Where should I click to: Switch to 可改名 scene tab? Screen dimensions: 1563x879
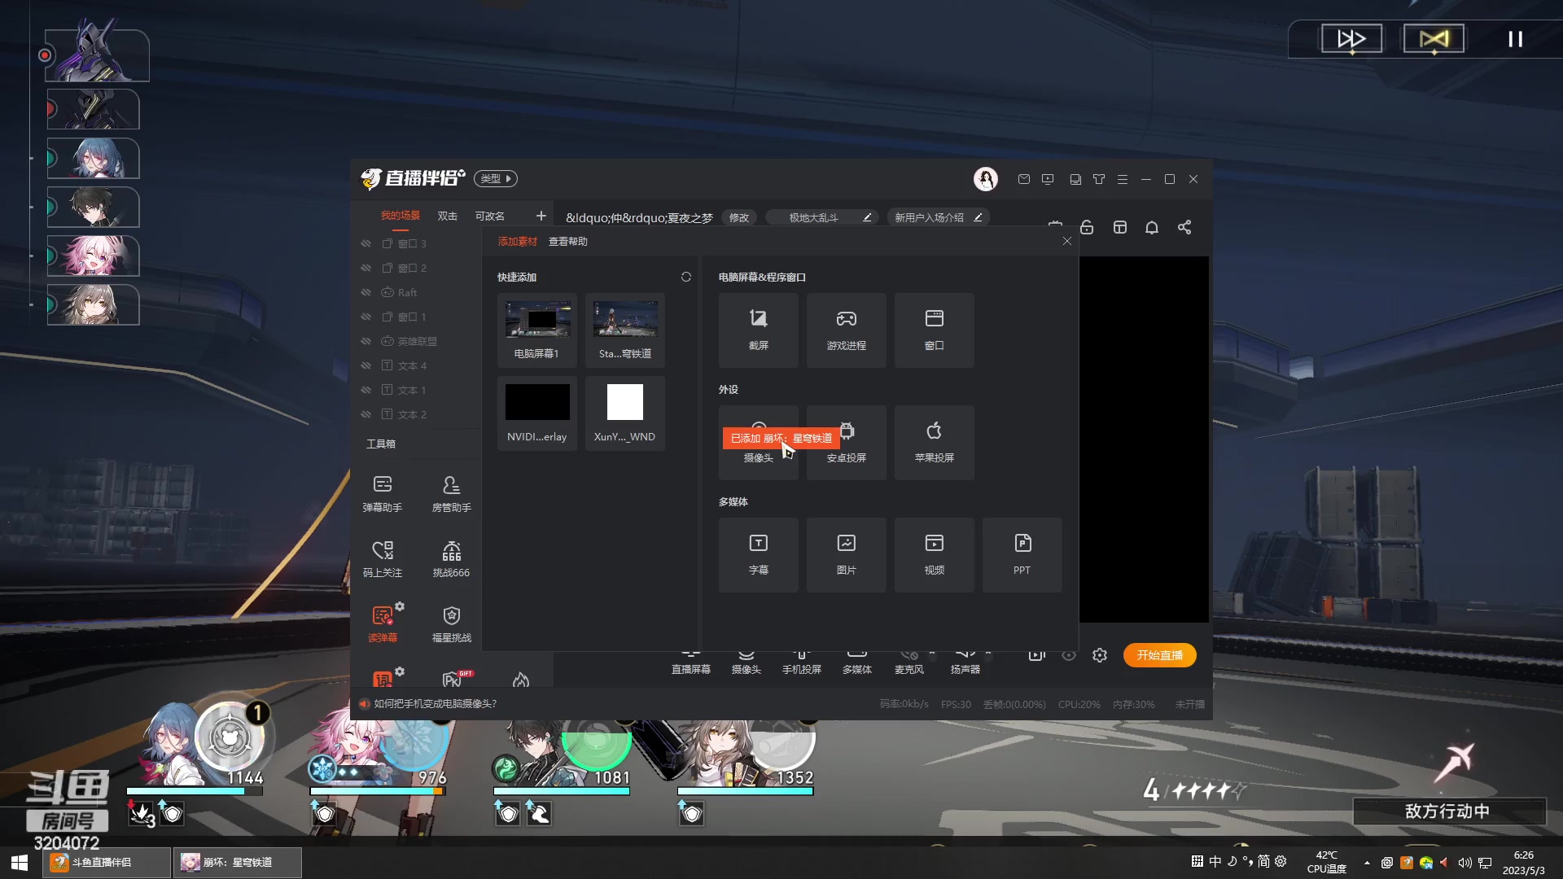(490, 216)
